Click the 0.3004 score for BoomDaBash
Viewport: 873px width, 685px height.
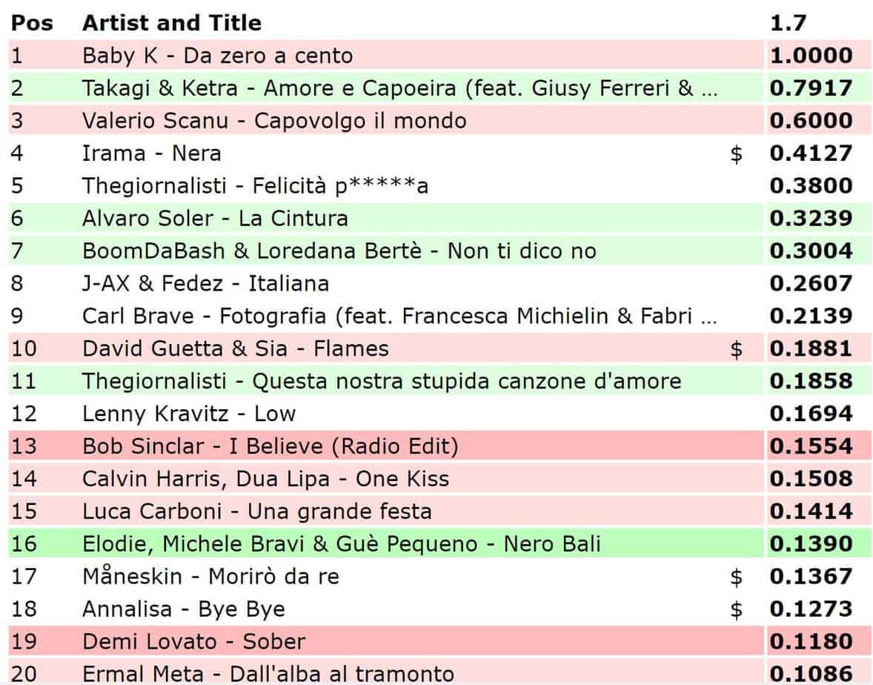811,251
